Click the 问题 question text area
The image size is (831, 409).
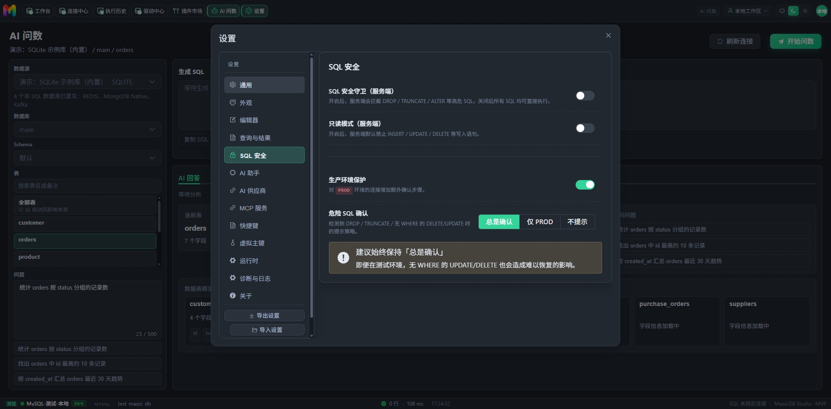[87, 309]
